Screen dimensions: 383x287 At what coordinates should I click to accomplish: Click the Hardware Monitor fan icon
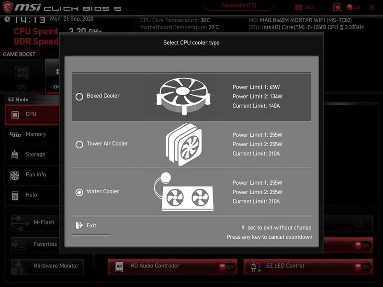pyautogui.click(x=17, y=267)
